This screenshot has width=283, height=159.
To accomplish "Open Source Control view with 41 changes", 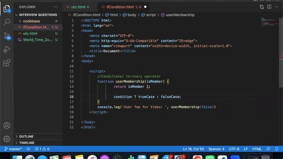I will (7, 36).
